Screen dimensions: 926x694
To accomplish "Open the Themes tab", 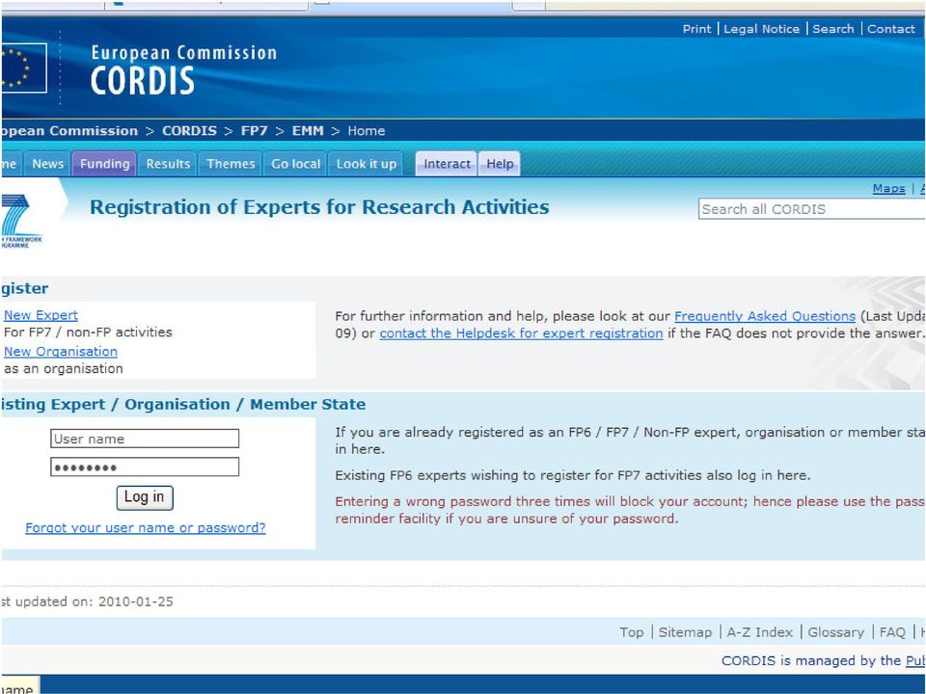I will tap(231, 164).
